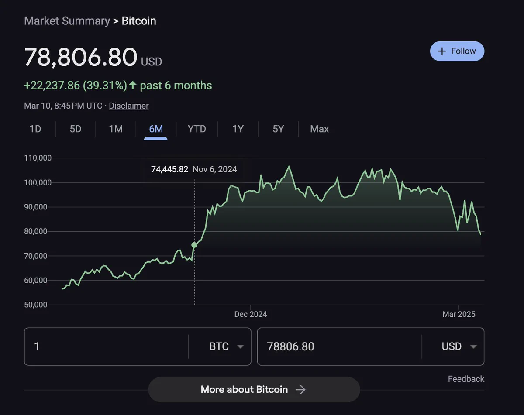Select the Max range tab
Screen dimensions: 524x415
click(319, 129)
